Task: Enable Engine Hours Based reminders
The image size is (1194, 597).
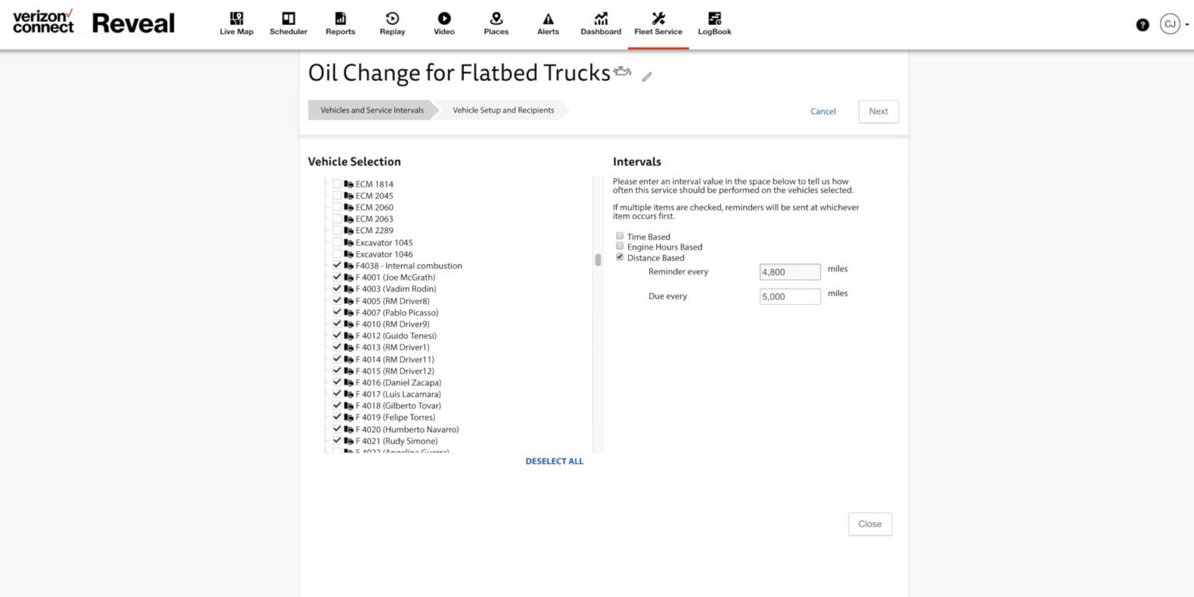Action: tap(620, 246)
